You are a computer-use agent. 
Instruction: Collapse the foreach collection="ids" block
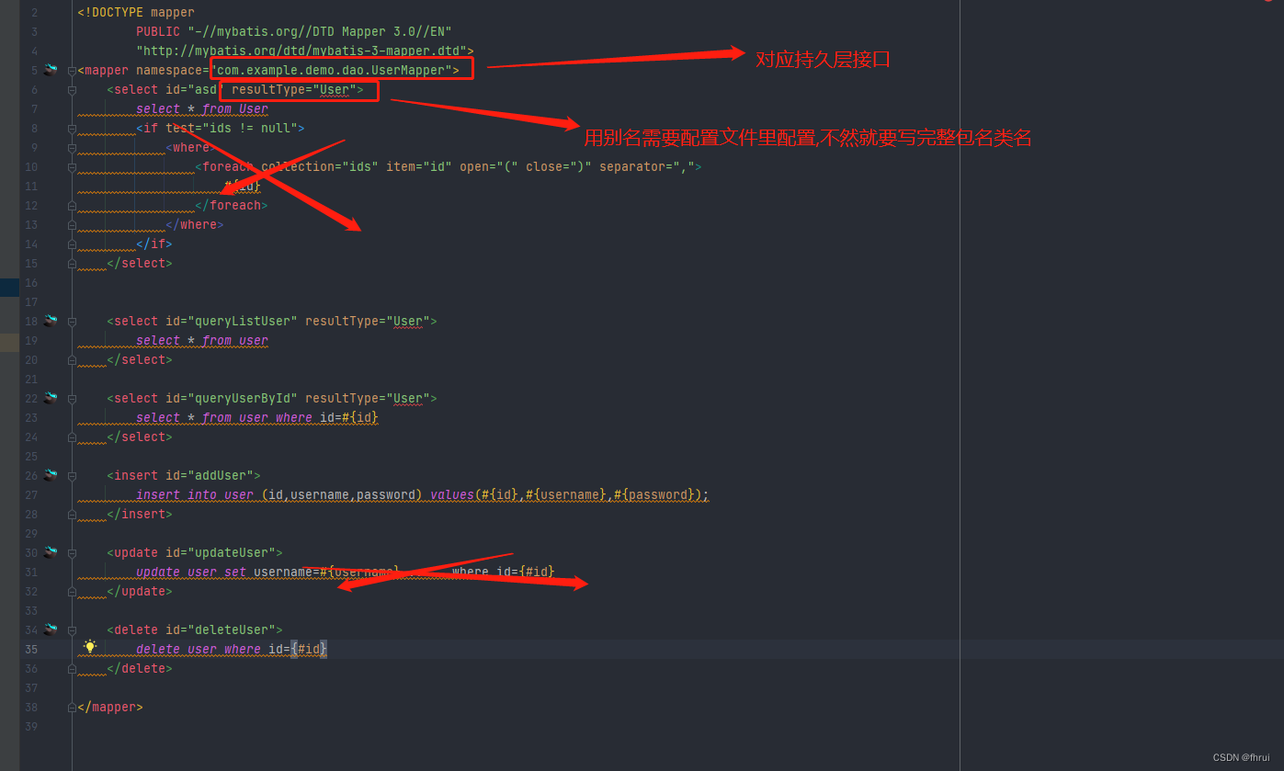pos(71,165)
